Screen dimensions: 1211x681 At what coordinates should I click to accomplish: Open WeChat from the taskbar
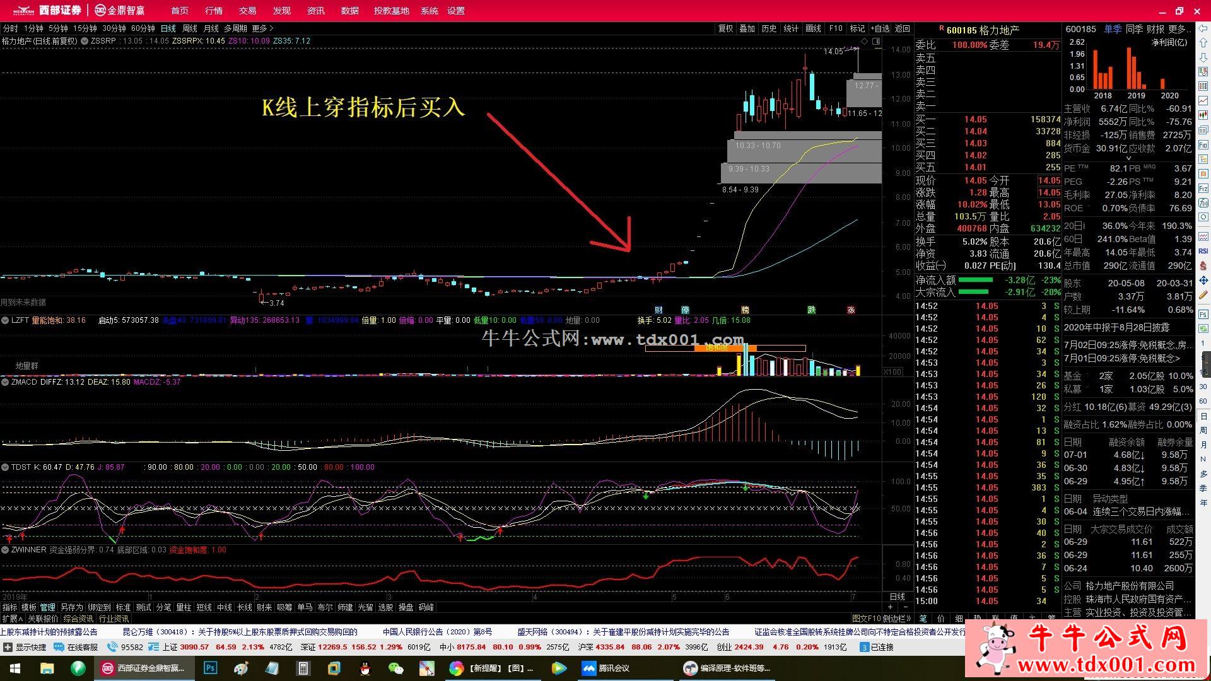click(395, 668)
